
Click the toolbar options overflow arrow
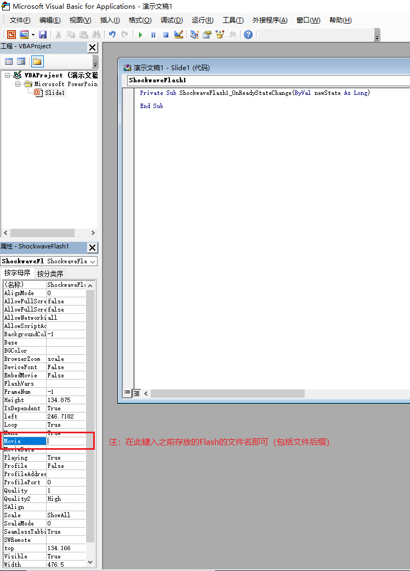click(377, 35)
